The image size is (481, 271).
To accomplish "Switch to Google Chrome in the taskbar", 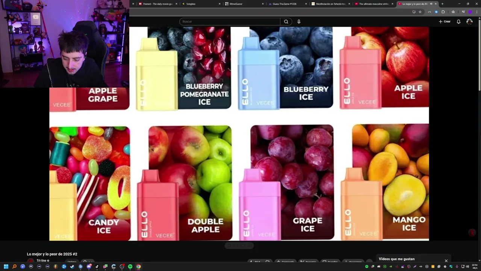I will [138, 266].
